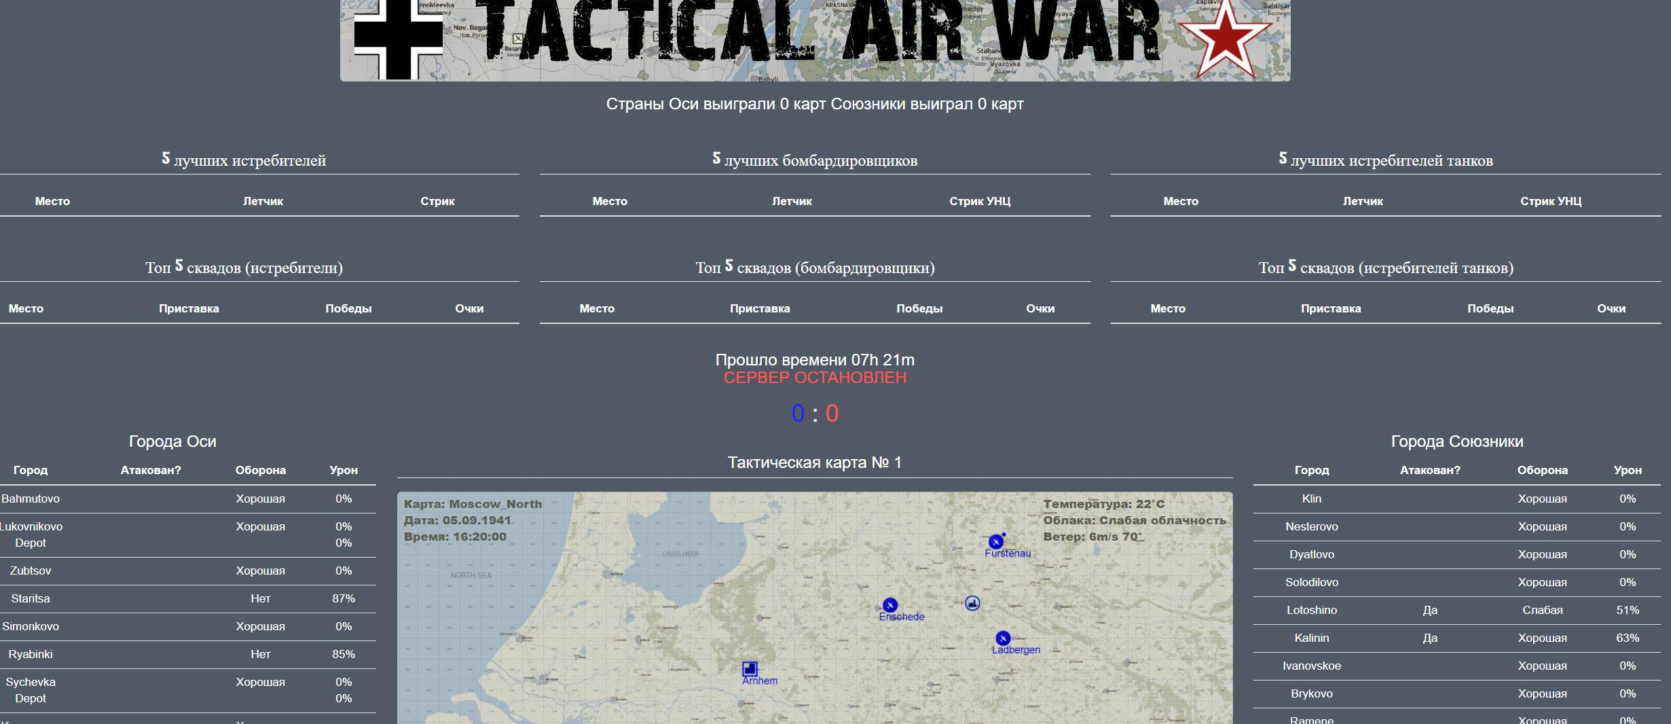Click "Победы" header in bomber squads table
This screenshot has width=1671, height=724.
919,308
